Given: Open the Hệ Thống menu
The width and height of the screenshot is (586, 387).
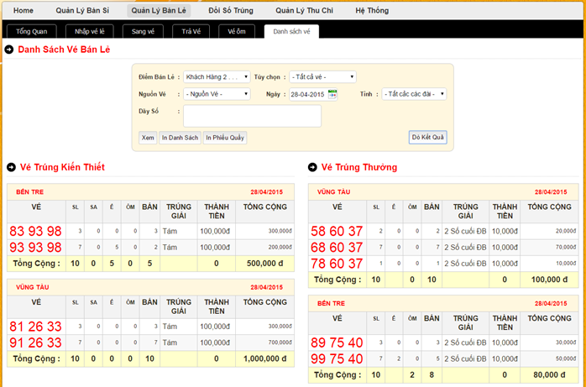Looking at the screenshot, I should click(x=372, y=11).
